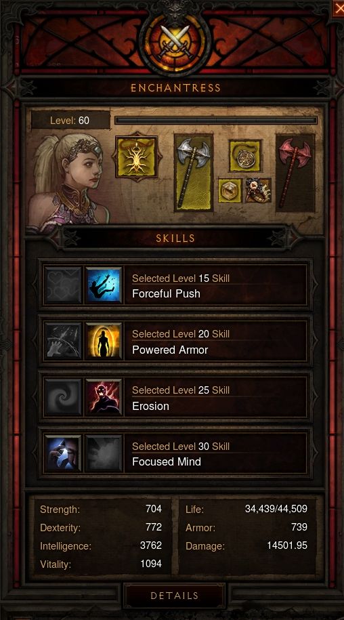Open the Details button
The height and width of the screenshot is (620, 344).
point(174,596)
